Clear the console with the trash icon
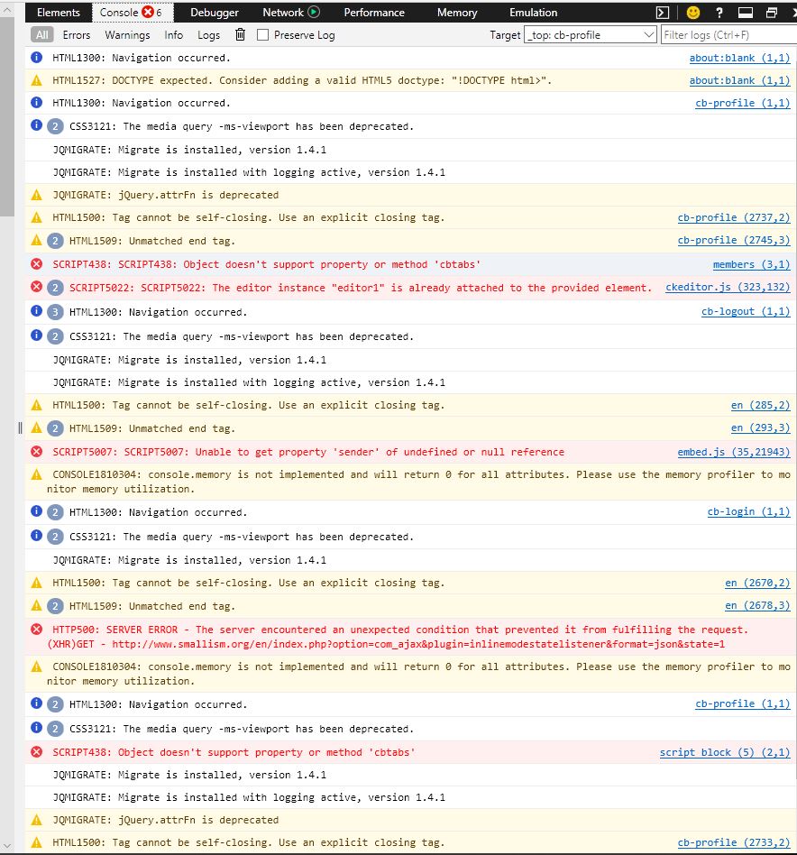797x855 pixels. click(x=240, y=35)
